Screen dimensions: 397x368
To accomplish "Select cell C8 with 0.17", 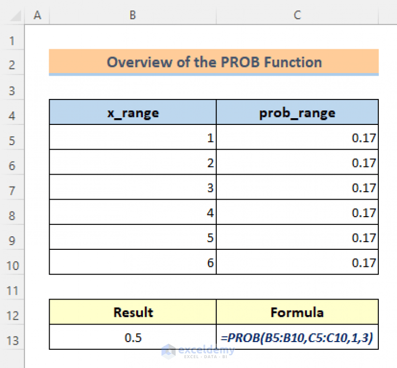I will point(297,212).
